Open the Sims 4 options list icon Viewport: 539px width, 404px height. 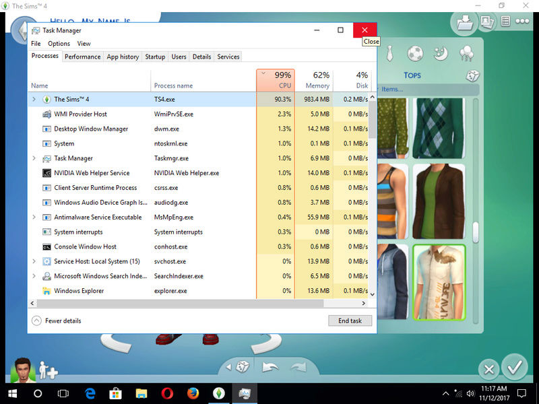[x=505, y=22]
